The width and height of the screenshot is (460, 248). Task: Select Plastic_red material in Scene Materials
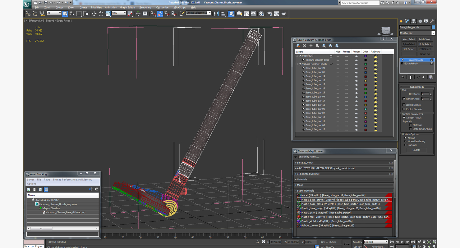(x=344, y=217)
